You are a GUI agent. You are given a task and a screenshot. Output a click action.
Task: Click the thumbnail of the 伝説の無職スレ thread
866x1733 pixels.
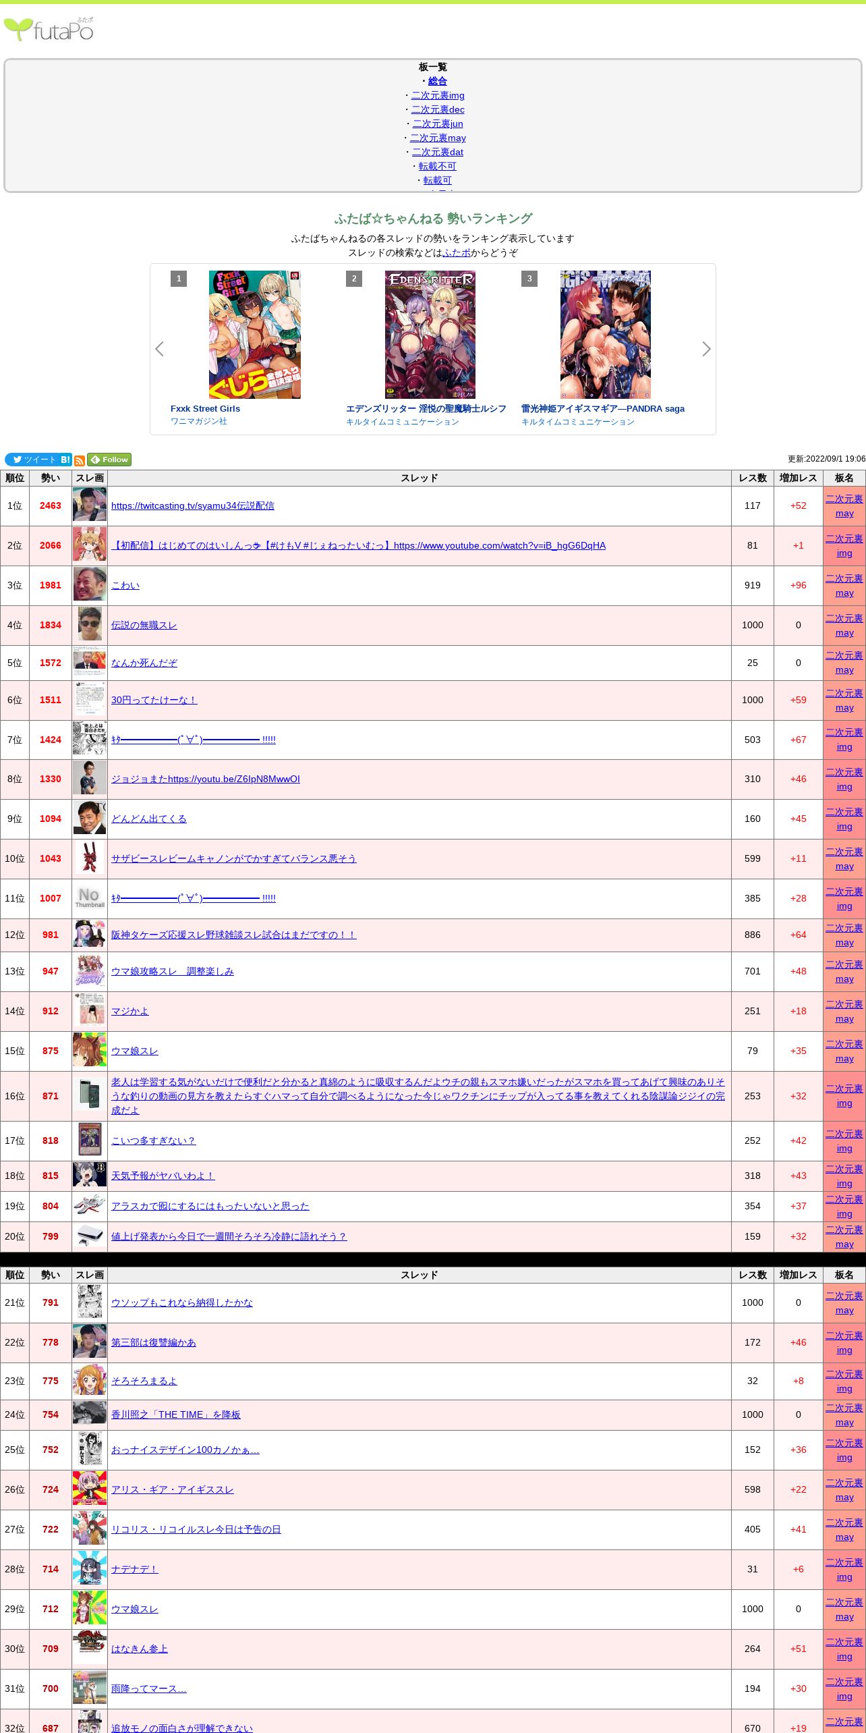click(90, 625)
